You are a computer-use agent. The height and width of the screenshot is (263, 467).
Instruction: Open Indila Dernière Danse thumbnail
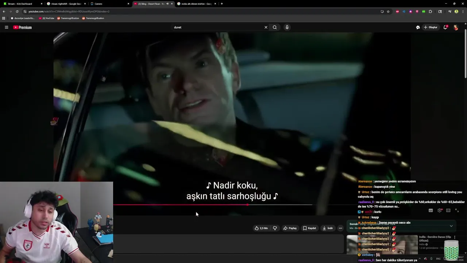[x=382, y=244]
